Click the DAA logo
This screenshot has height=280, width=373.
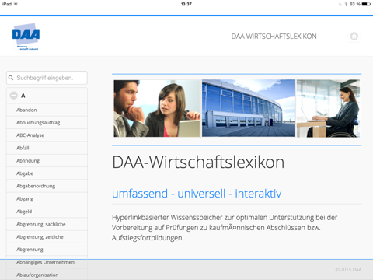tap(26, 37)
